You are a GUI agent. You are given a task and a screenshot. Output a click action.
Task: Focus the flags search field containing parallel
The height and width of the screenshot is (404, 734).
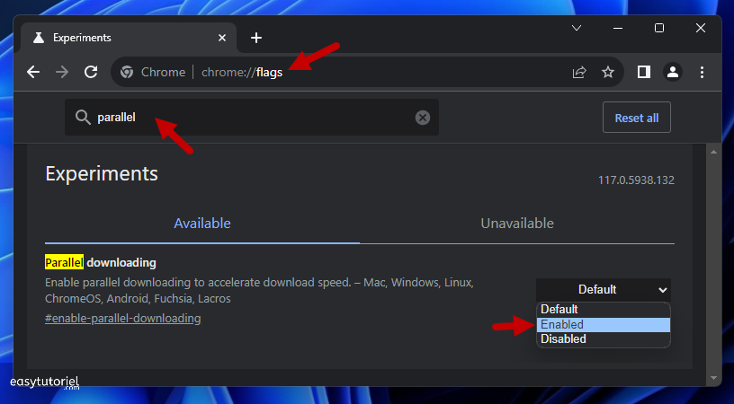click(252, 118)
